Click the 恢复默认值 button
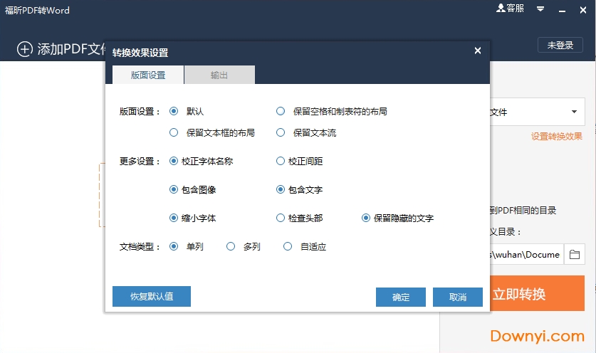 [x=152, y=296]
